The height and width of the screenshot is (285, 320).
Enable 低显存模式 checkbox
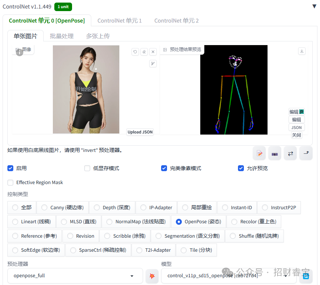88,168
